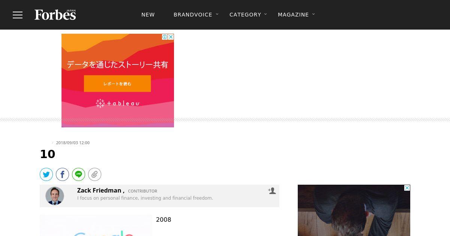
Task: Click the Japanese headline text in the Tableau ad
Action: coord(117,64)
